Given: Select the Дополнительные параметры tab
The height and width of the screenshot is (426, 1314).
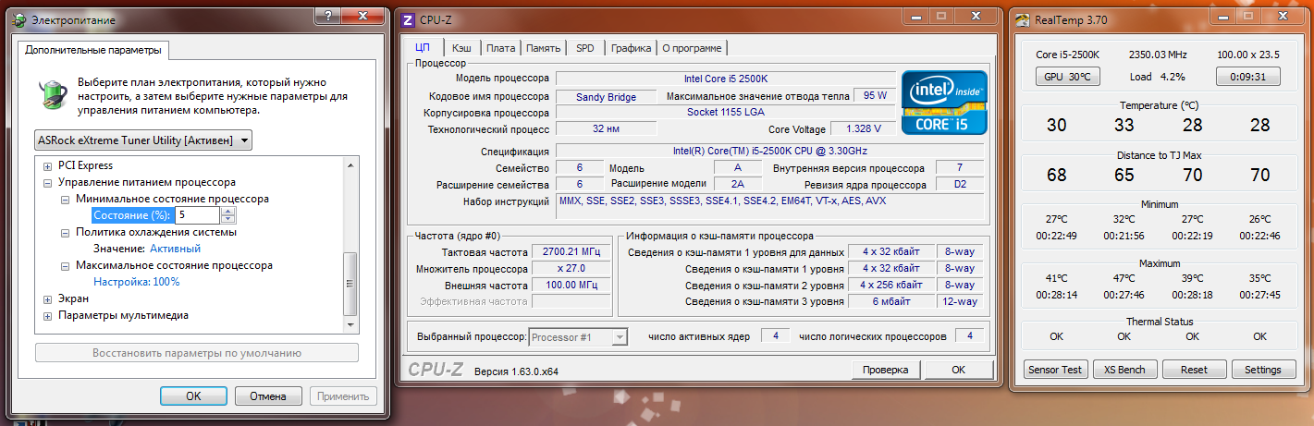Looking at the screenshot, I should [x=92, y=50].
